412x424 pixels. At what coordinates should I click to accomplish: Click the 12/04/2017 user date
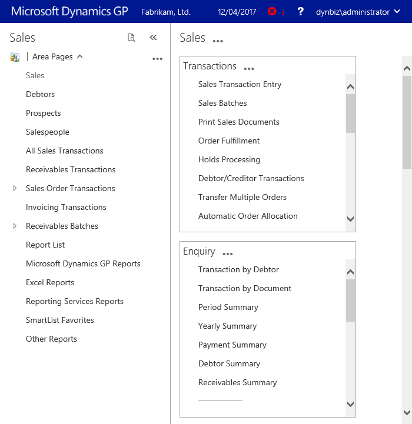(237, 12)
